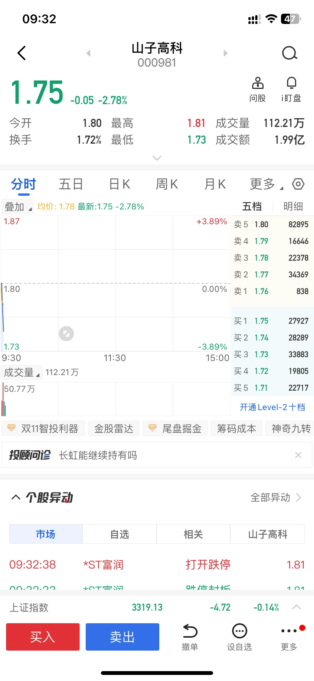Tap the 上证指数 3319.13 value
The width and height of the screenshot is (314, 681).
(x=147, y=607)
